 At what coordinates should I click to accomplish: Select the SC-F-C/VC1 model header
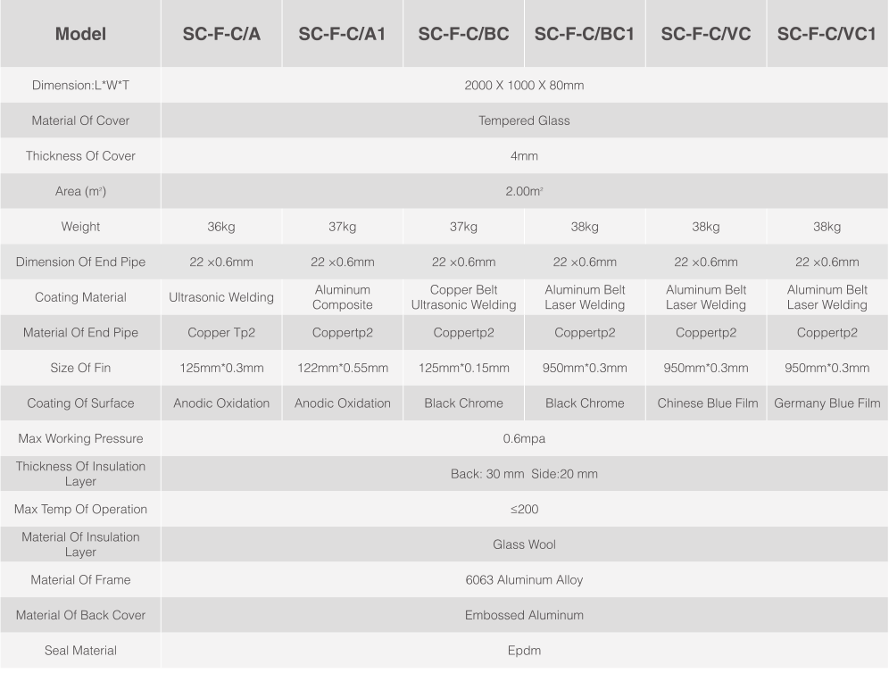[827, 33]
